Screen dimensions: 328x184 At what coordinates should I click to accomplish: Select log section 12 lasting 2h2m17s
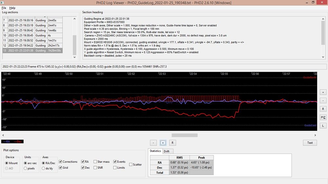click(32, 45)
